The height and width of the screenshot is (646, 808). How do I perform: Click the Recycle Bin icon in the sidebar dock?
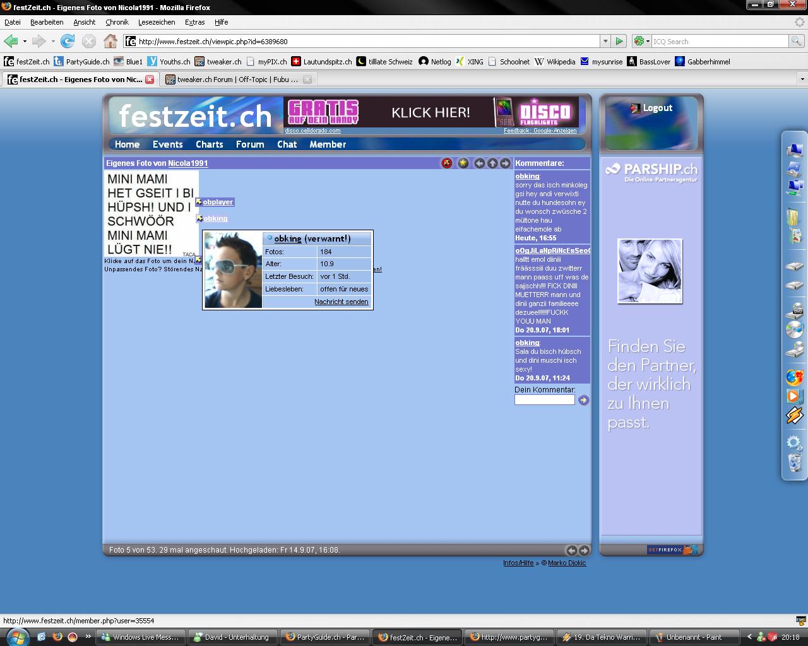point(795,463)
